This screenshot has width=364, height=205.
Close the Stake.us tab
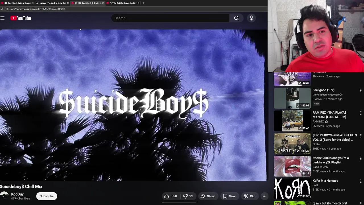[x=68, y=3]
